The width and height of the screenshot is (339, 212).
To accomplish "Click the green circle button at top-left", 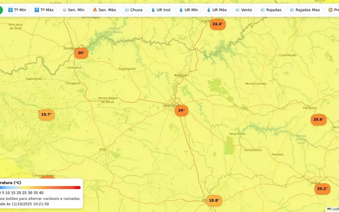I will tap(1, 10).
